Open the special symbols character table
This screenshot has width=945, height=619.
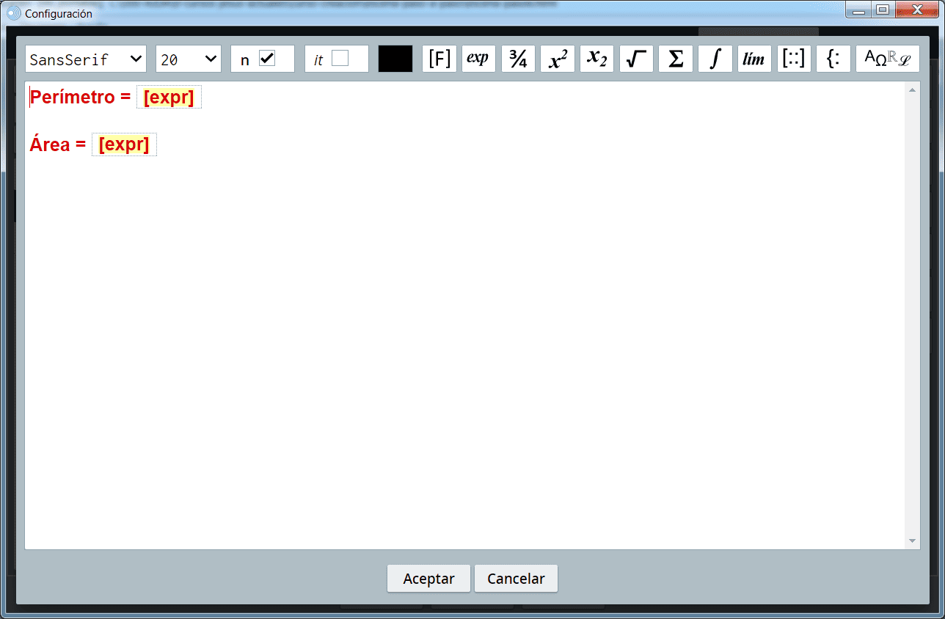tap(887, 59)
